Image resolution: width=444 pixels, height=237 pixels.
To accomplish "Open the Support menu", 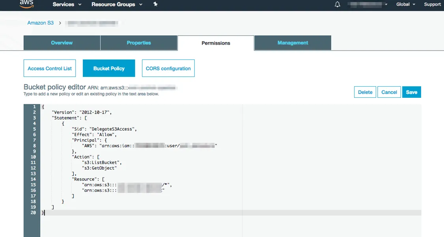I will [x=432, y=4].
